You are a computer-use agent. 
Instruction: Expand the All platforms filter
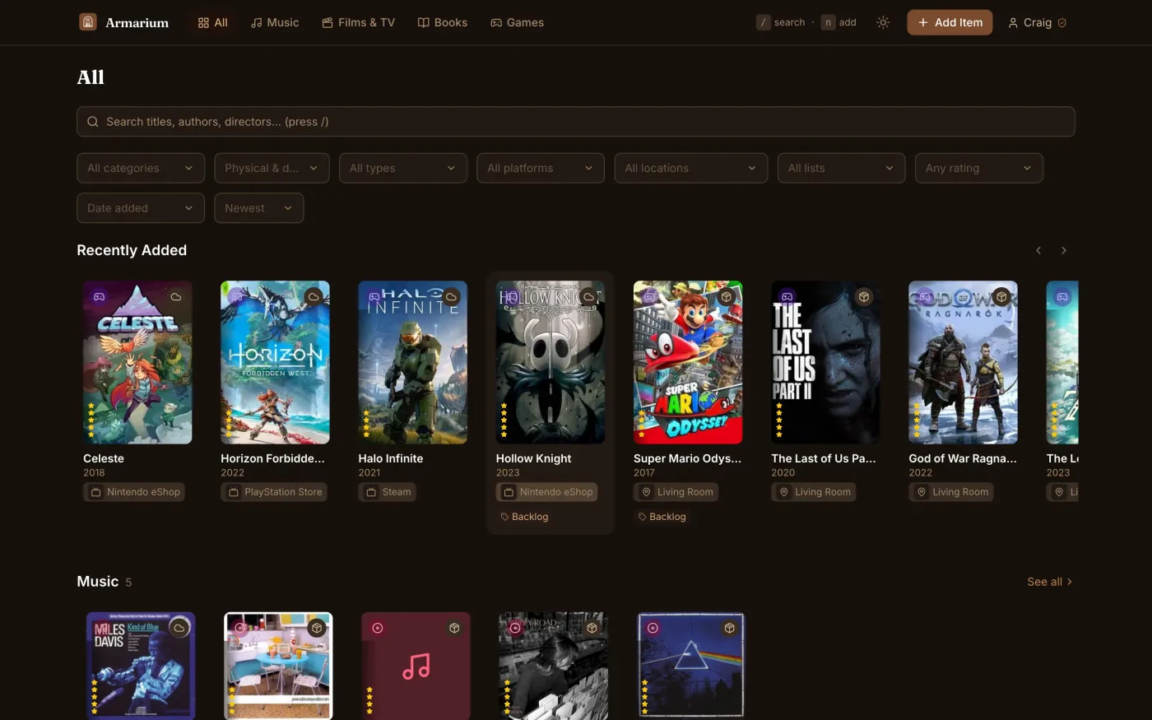(x=541, y=168)
